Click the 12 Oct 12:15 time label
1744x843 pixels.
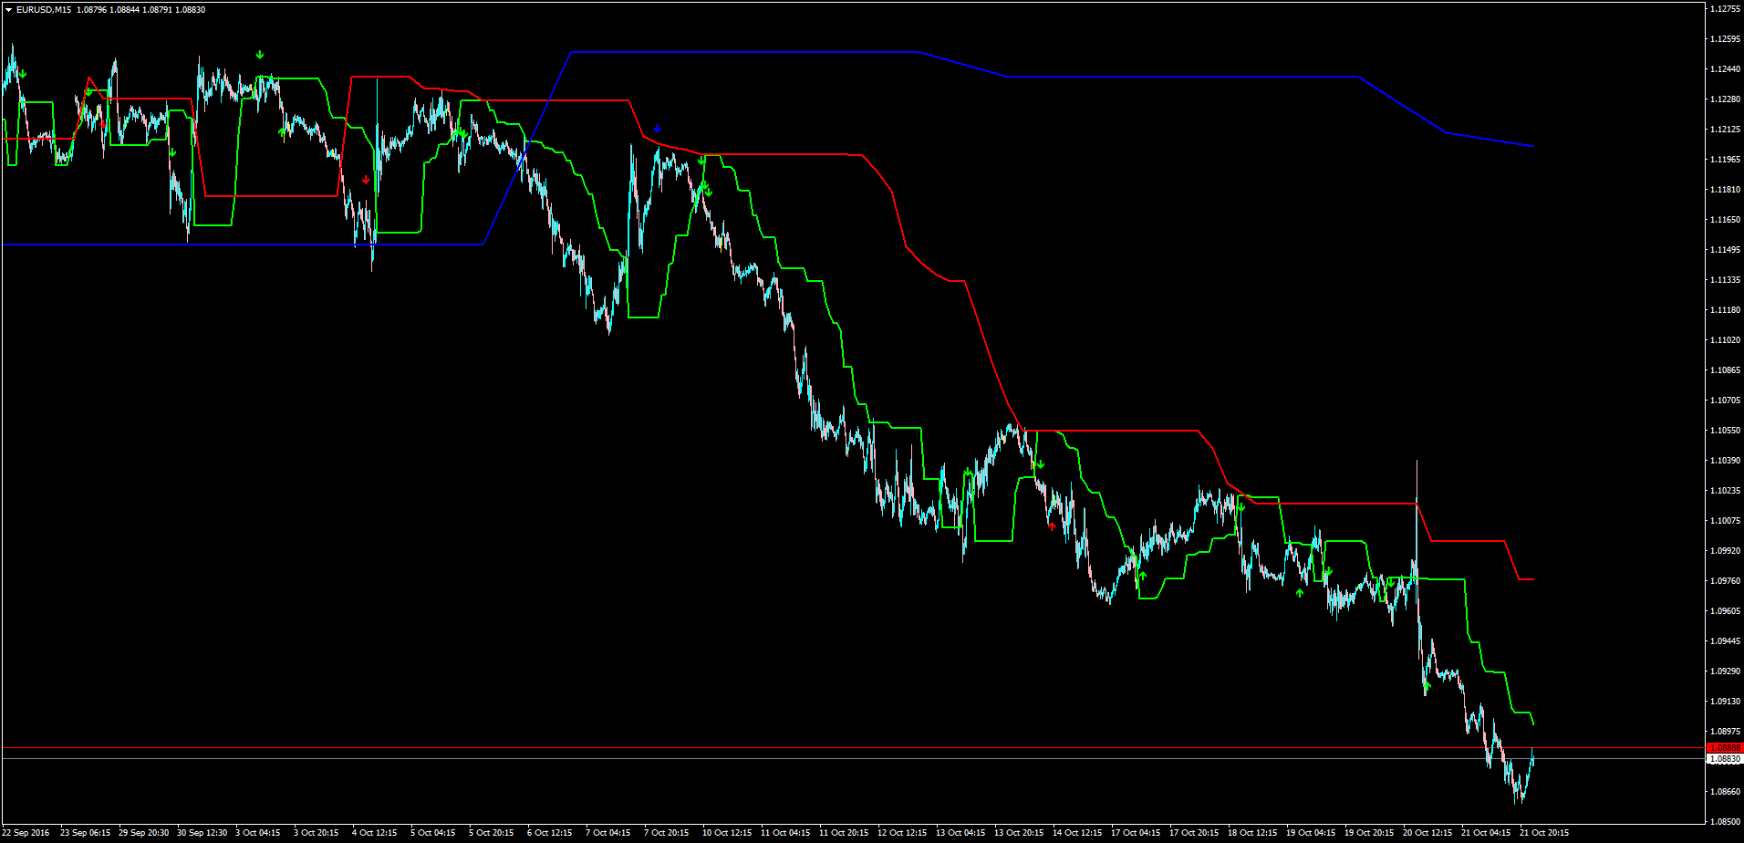(902, 833)
